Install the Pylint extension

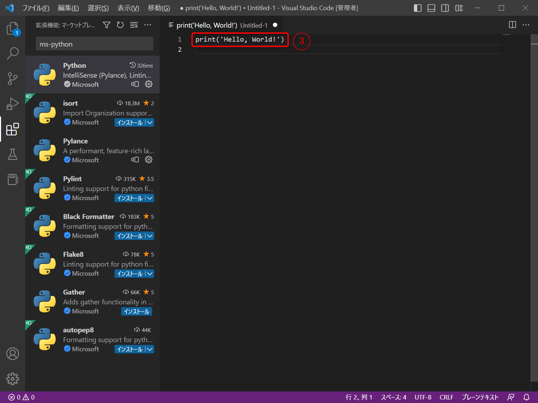point(130,198)
